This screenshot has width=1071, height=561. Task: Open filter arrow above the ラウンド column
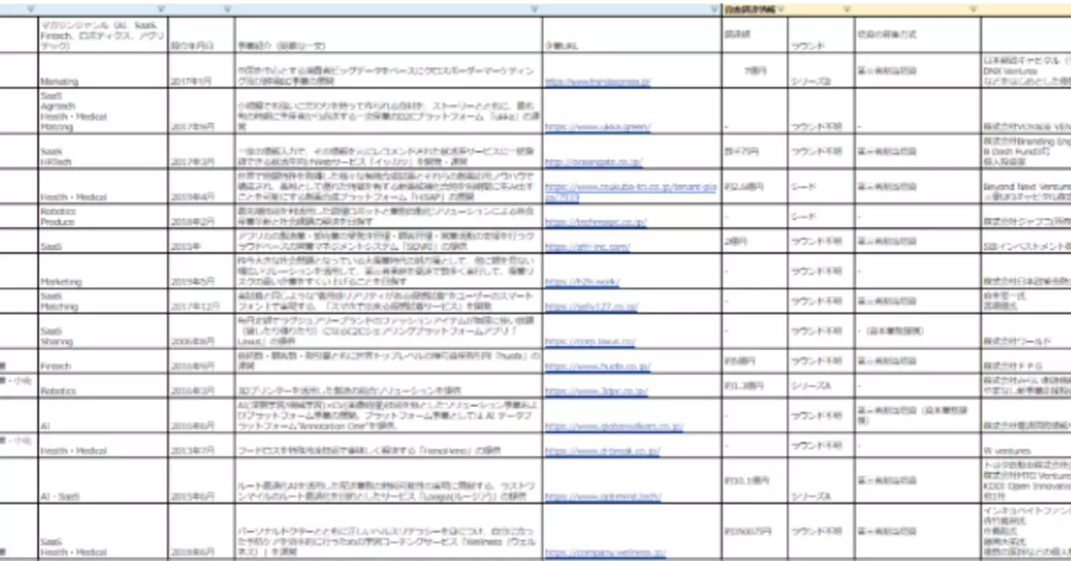(x=846, y=9)
